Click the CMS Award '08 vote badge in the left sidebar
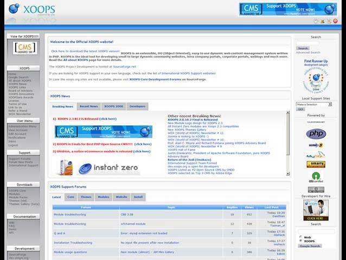346x260 pixels. (x=25, y=48)
